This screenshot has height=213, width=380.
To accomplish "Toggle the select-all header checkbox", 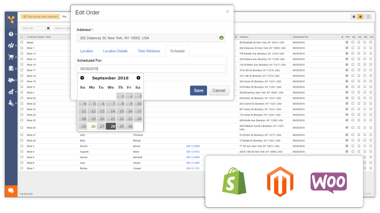I will tap(22, 37).
